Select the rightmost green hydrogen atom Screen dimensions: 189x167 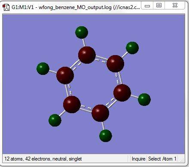point(144,99)
